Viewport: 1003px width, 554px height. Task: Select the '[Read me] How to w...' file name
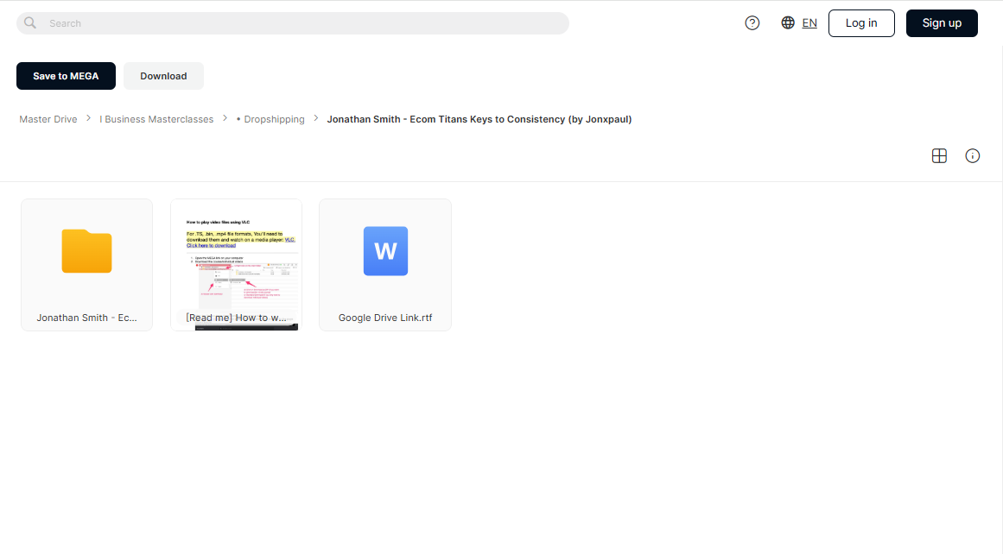tap(236, 318)
